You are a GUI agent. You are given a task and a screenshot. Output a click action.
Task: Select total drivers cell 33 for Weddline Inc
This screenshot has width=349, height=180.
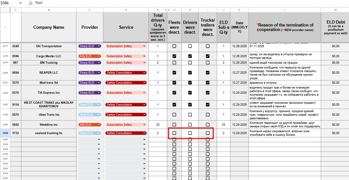click(x=158, y=124)
